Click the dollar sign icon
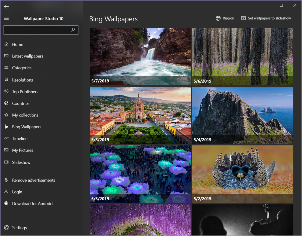Image resolution: width=302 pixels, height=236 pixels. (x=6, y=180)
